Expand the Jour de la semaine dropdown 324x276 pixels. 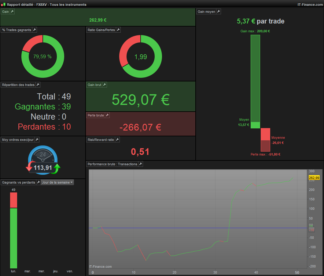click(57, 182)
